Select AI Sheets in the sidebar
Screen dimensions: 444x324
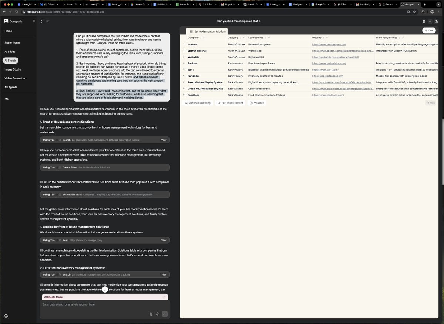pos(11,60)
